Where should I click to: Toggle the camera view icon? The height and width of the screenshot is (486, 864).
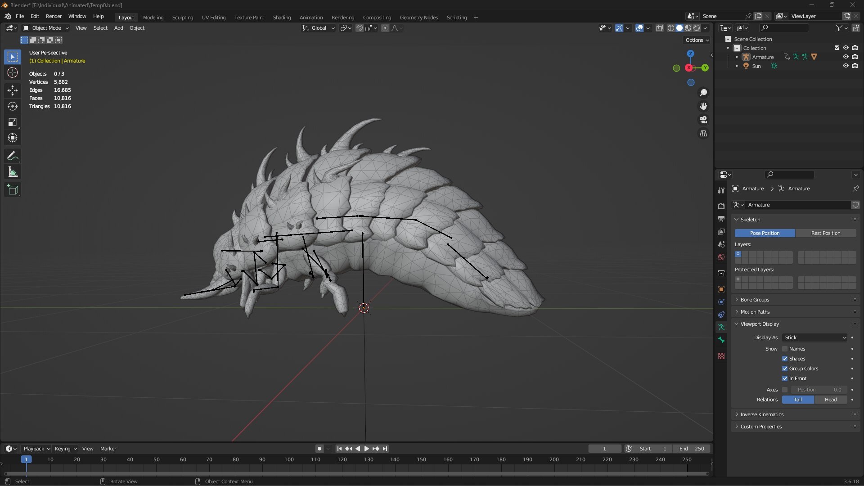tap(703, 120)
